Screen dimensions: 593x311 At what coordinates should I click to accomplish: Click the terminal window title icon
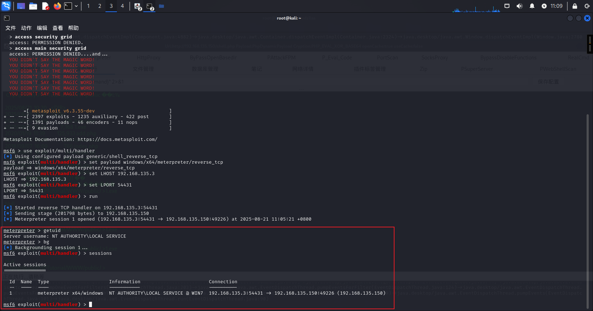[7, 18]
